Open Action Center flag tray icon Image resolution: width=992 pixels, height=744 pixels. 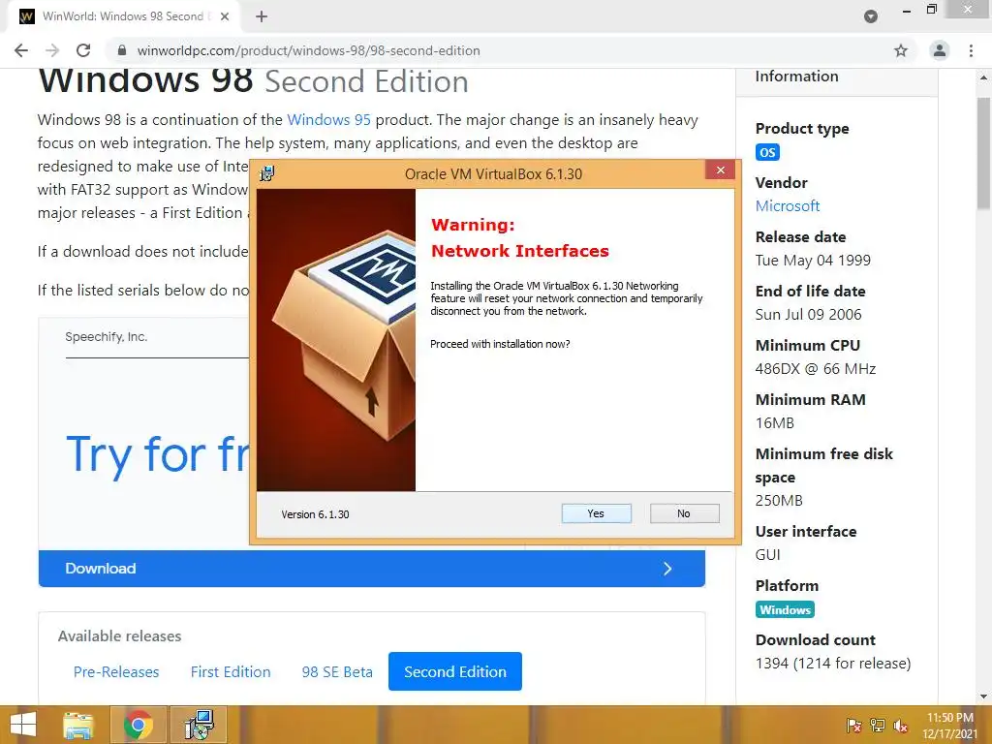tap(854, 726)
